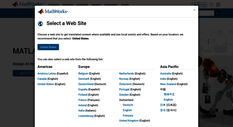Screen dimensions: 233x127
Task: Open the Products menu in the header
Action: click(54, 5)
